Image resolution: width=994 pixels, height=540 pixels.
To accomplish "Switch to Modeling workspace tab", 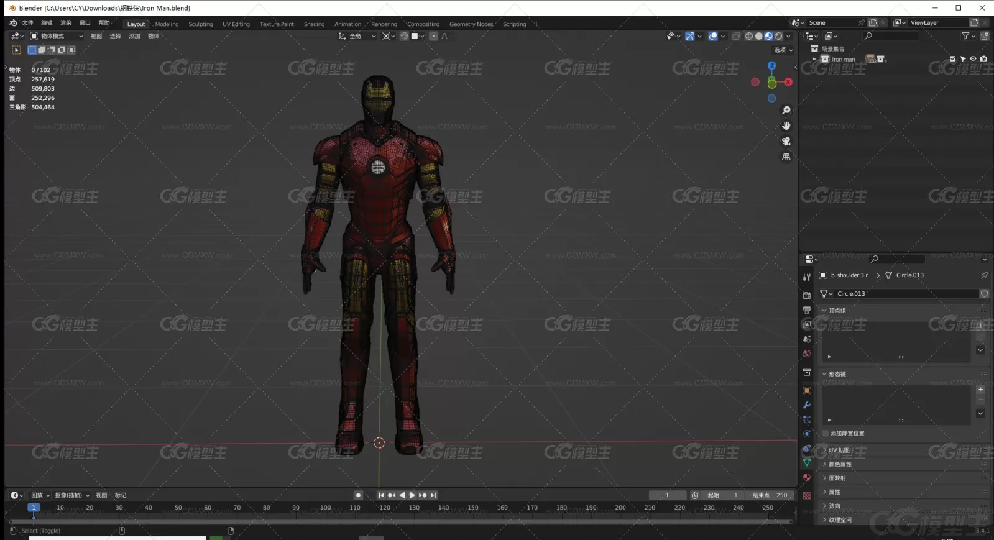I will [167, 24].
